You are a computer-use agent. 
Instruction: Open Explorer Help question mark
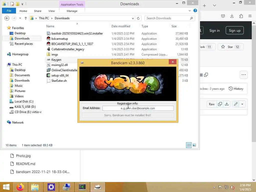[195, 10]
